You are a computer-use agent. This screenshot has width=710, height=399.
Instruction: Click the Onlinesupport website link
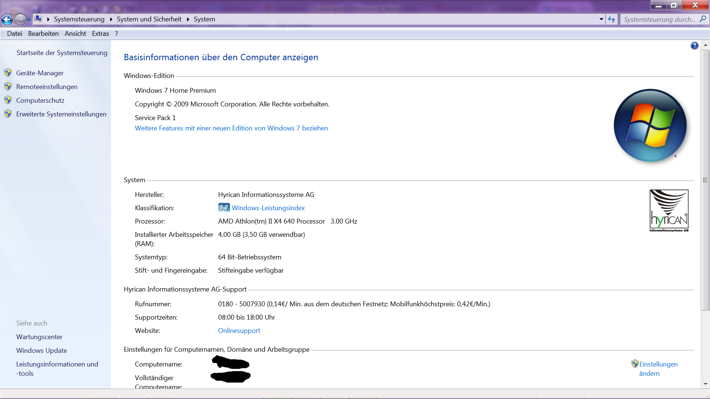[x=239, y=331]
